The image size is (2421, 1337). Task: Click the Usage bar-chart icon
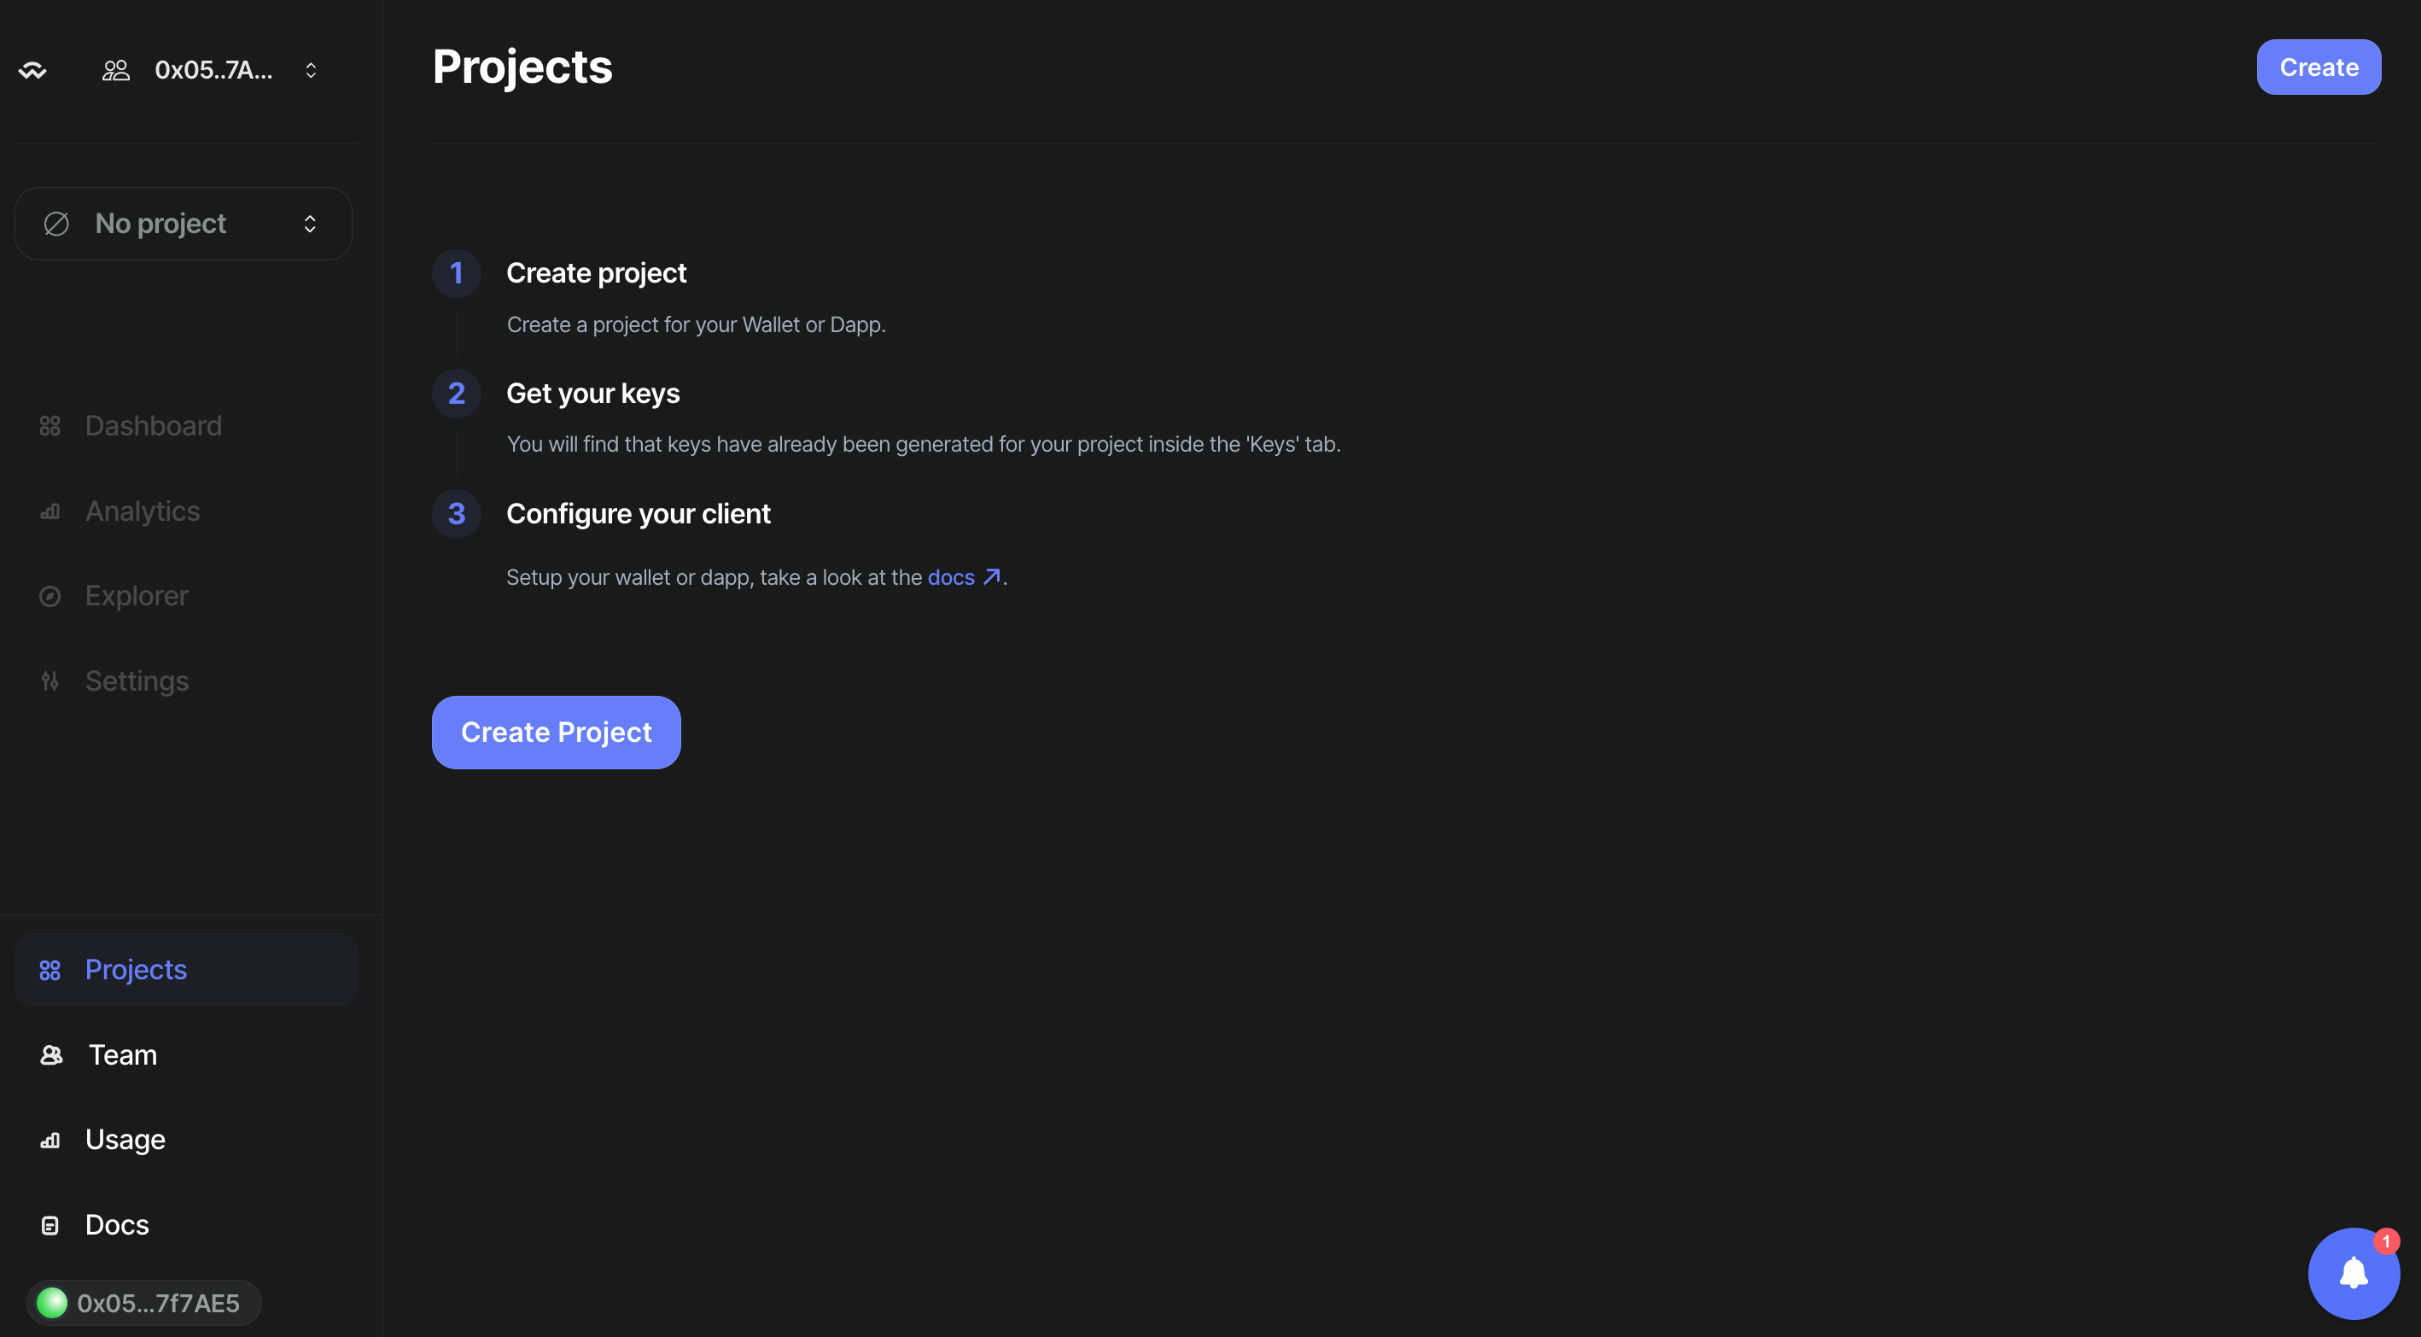50,1140
